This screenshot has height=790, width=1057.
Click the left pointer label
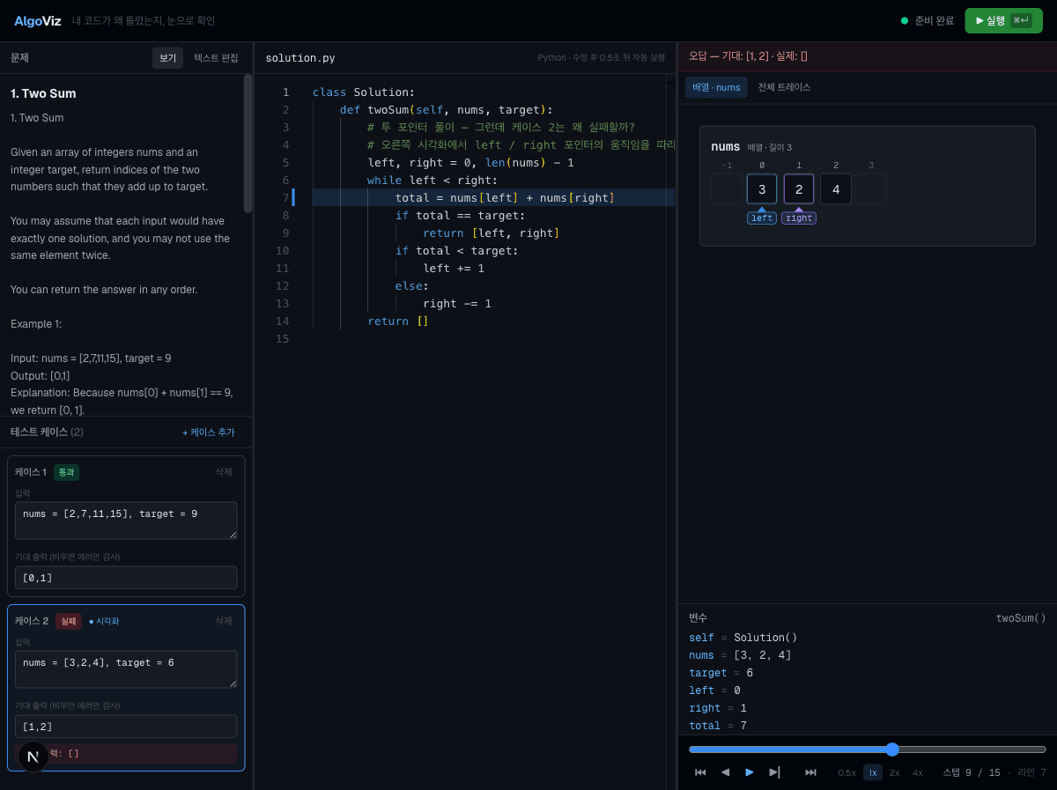[x=762, y=218]
